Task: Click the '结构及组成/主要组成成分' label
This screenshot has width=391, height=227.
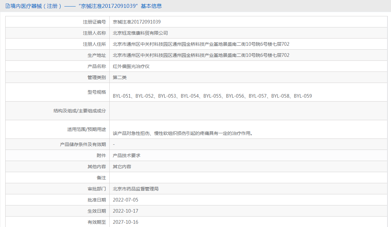Action: (80, 111)
